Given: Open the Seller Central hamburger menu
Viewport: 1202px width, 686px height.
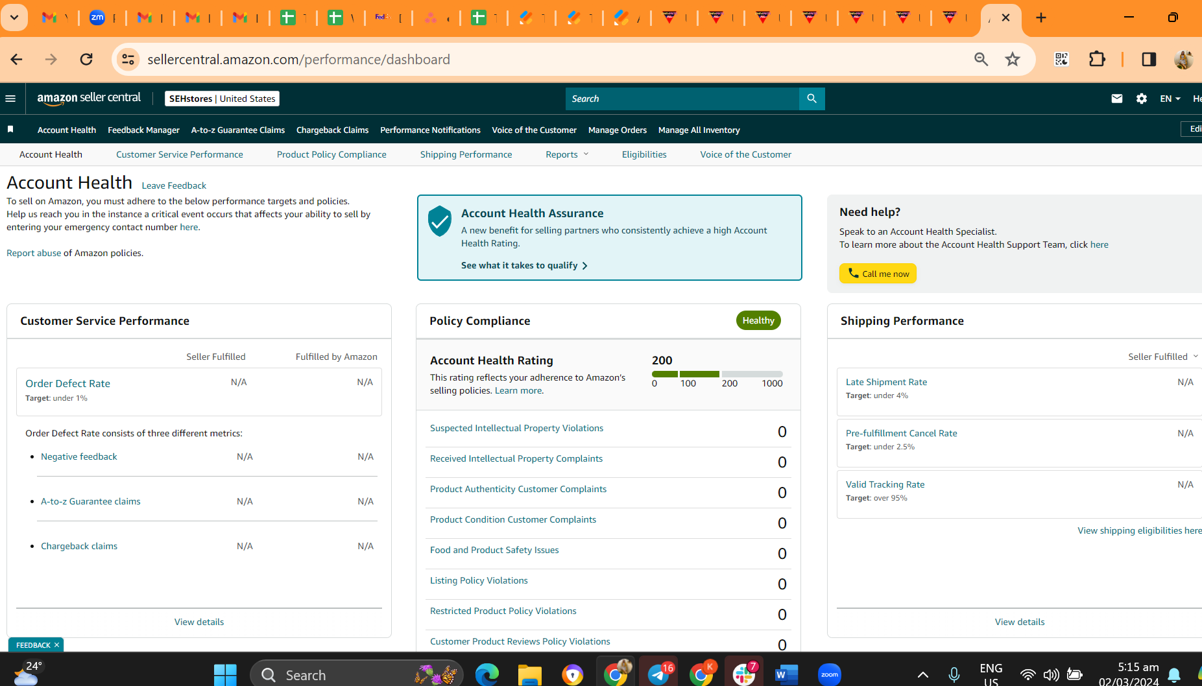Looking at the screenshot, I should 10,99.
